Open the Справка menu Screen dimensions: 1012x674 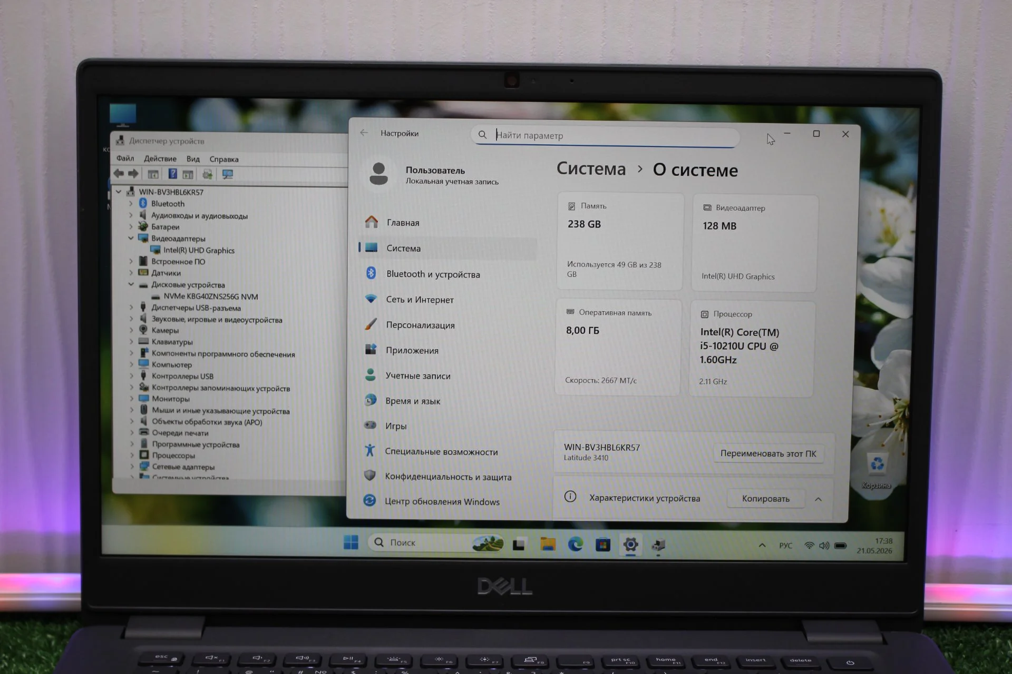[224, 159]
